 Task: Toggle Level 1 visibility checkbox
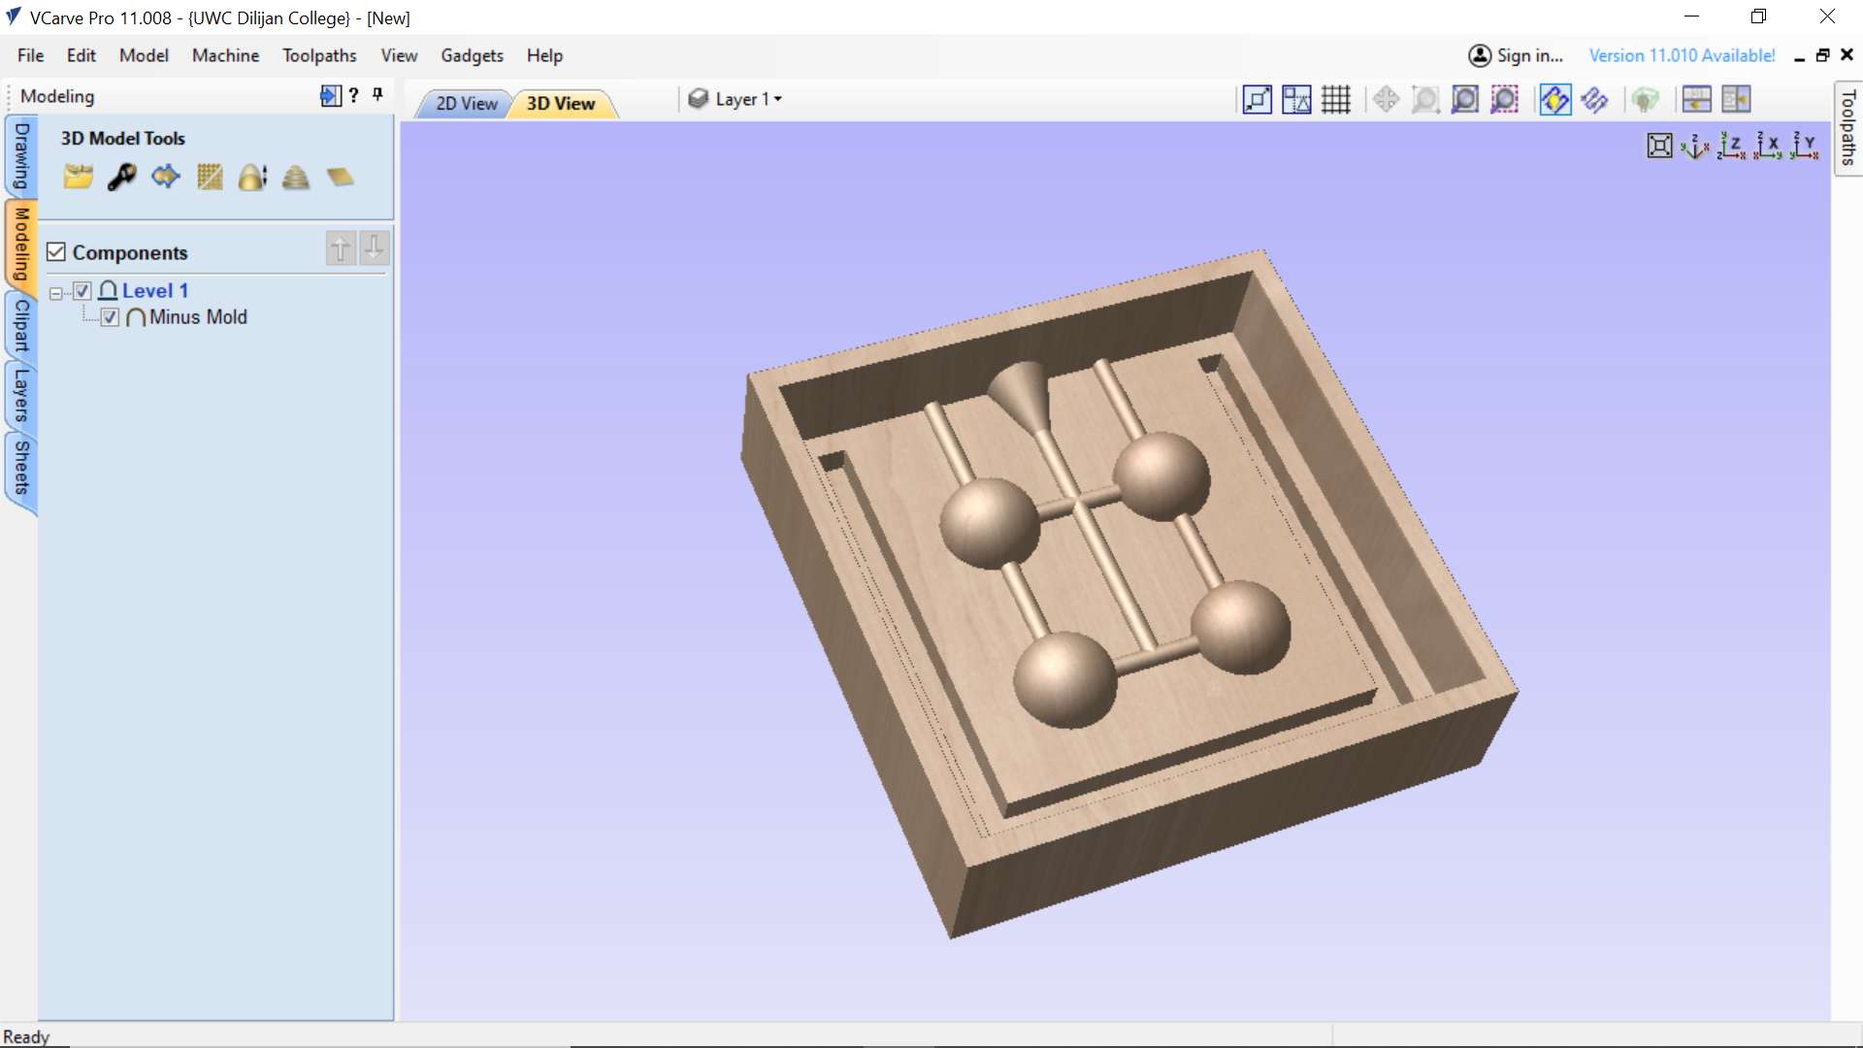pyautogui.click(x=82, y=290)
